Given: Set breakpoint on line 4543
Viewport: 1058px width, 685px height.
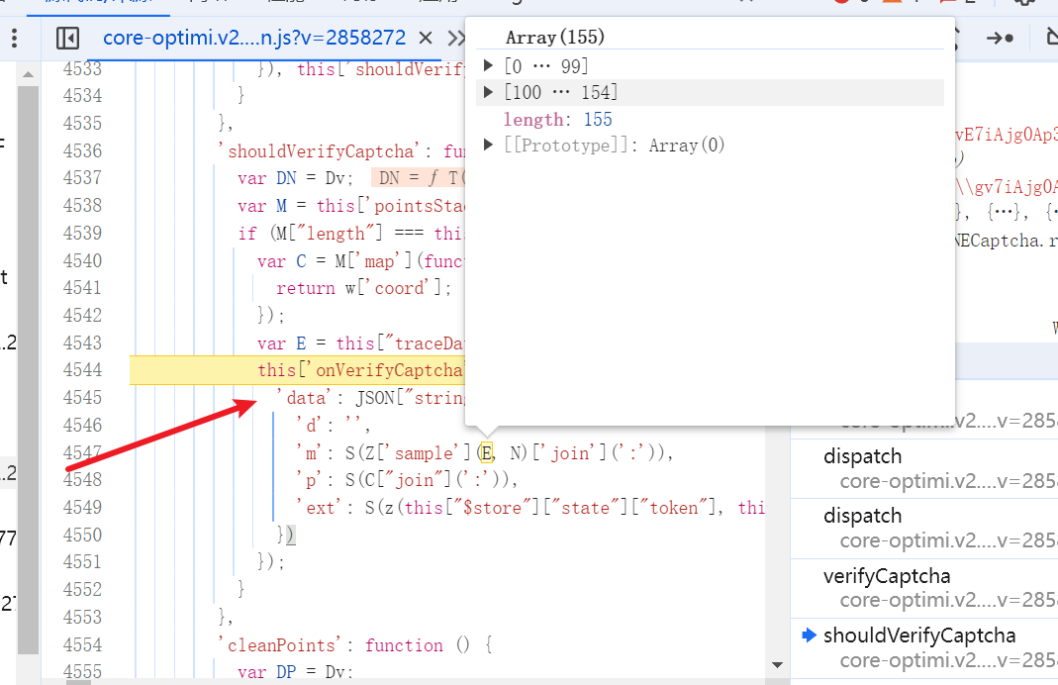Looking at the screenshot, I should (x=82, y=342).
